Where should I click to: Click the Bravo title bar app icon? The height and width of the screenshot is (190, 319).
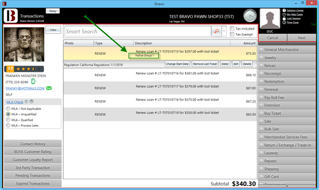coord(4,4)
